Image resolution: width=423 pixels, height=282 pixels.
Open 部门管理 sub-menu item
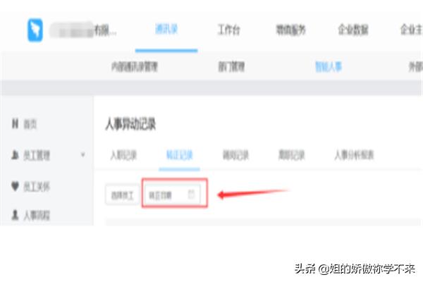point(231,67)
